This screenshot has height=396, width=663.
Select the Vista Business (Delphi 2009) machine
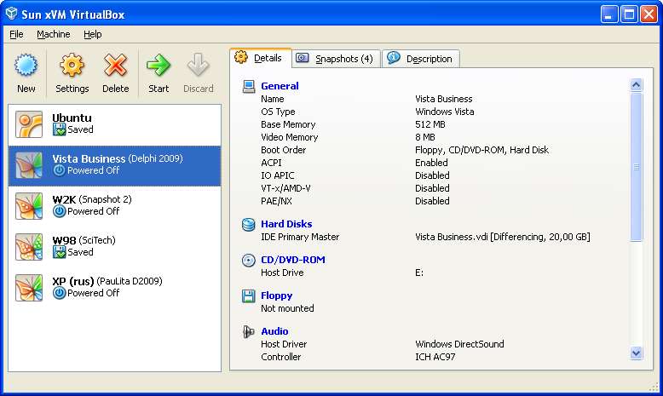coord(114,166)
